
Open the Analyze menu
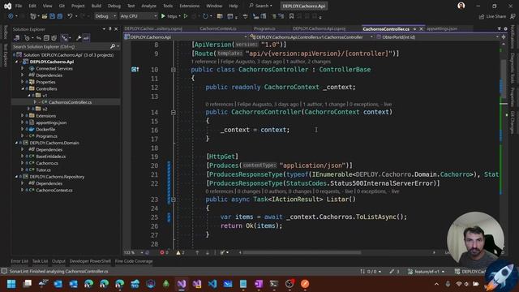[x=148, y=6]
